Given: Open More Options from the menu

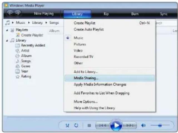Looking at the screenshot, I should 110,102.
